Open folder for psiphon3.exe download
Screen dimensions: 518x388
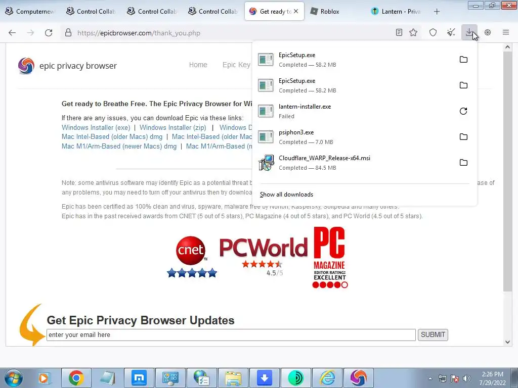pos(463,136)
